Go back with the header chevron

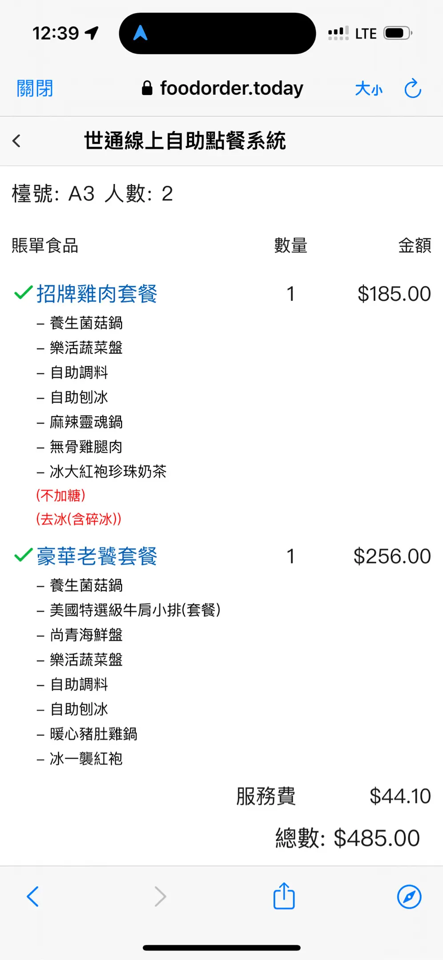pos(16,141)
